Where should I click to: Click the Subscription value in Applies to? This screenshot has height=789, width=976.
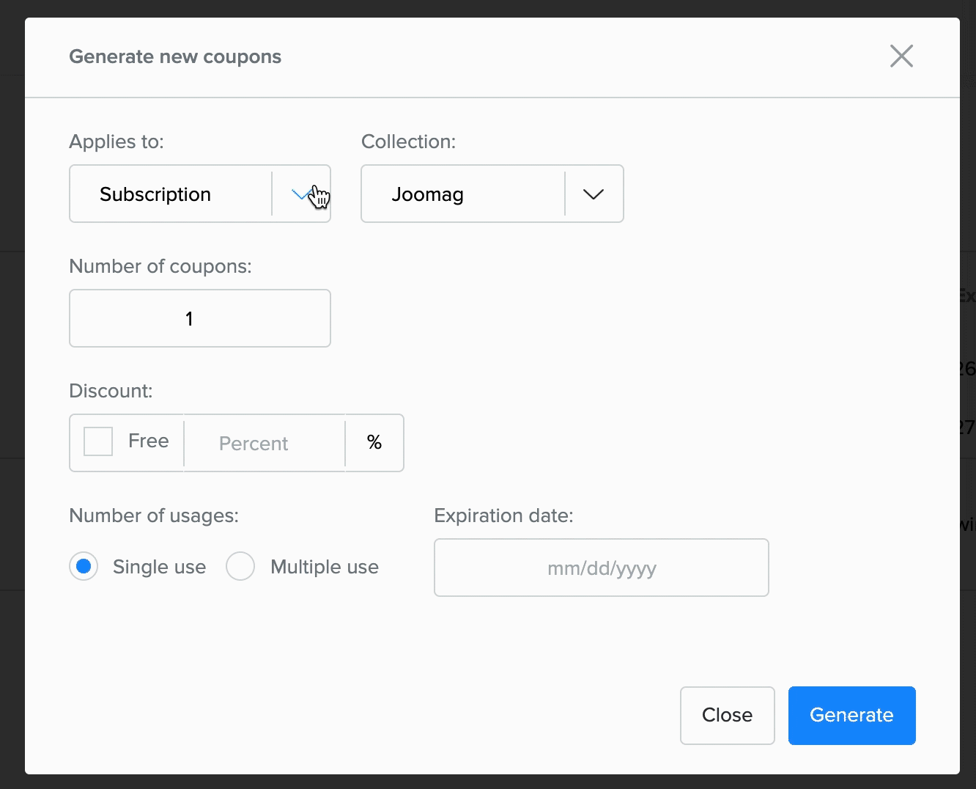(x=155, y=194)
